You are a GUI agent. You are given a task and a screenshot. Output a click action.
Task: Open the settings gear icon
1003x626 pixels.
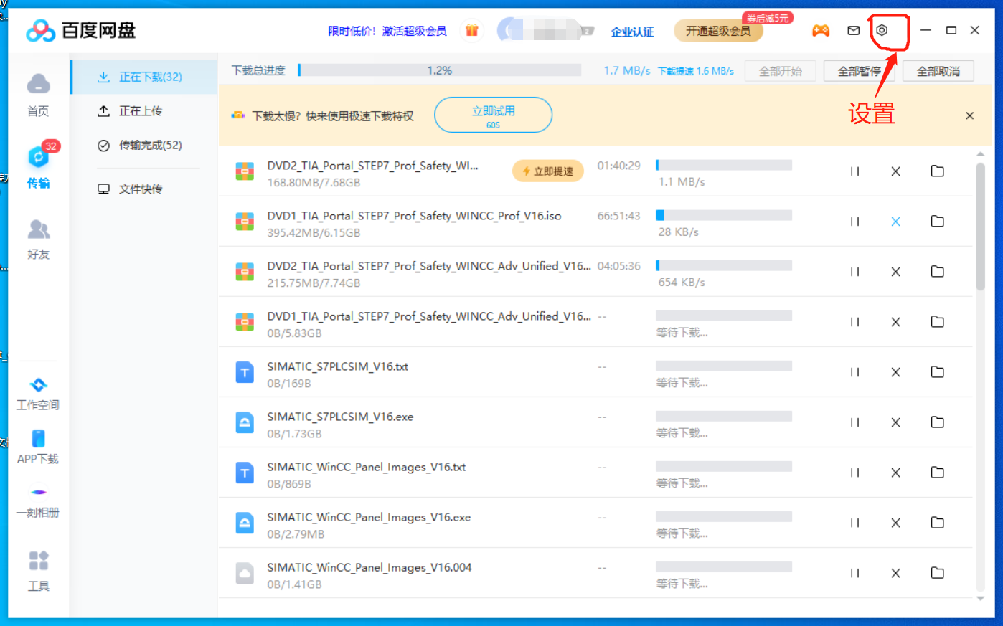point(882,30)
